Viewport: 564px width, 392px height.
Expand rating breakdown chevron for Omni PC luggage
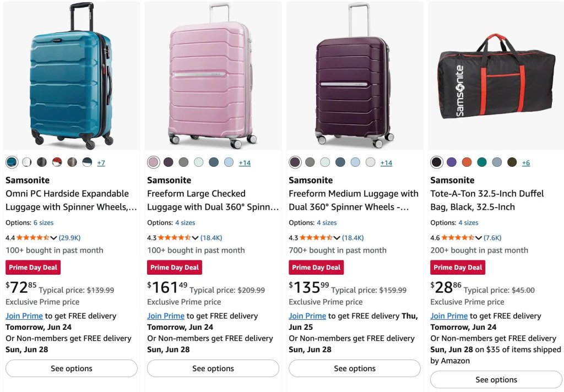53,238
